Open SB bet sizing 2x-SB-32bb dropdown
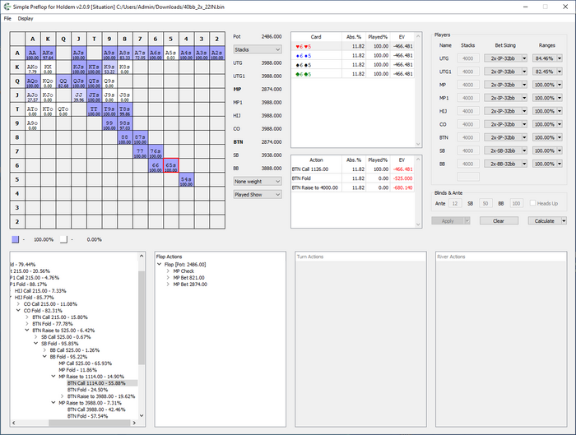The width and height of the screenshot is (576, 435). [505, 150]
